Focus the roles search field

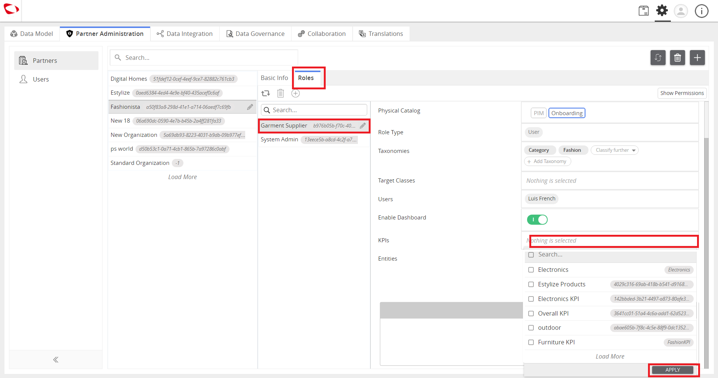314,110
